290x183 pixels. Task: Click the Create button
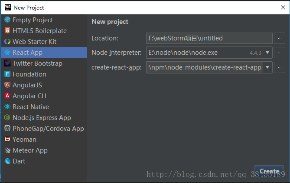269,171
